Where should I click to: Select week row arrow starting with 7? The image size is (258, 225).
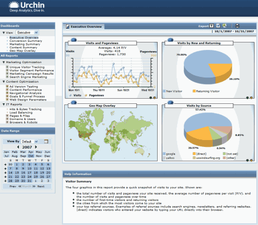(x=5, y=169)
